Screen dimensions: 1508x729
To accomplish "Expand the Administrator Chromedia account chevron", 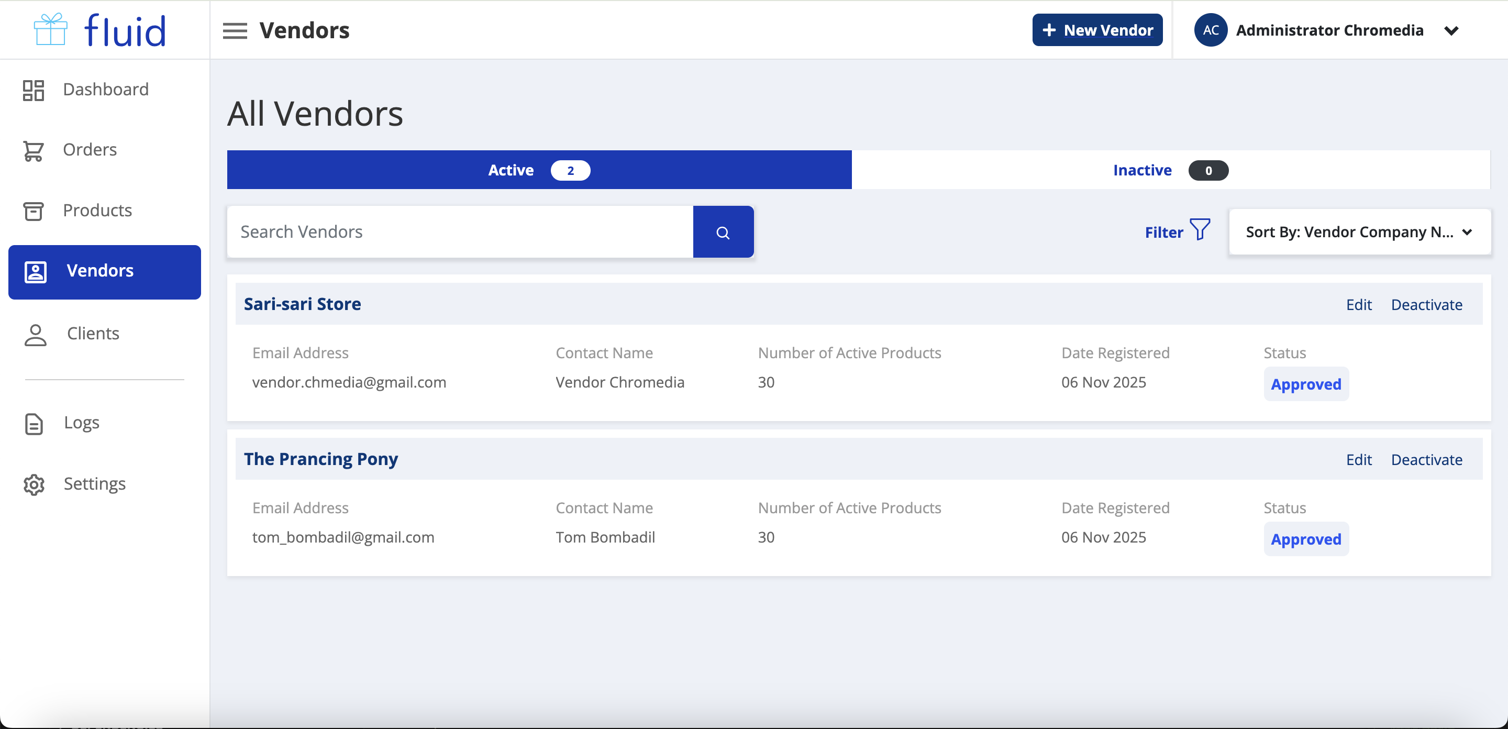I will click(x=1450, y=30).
